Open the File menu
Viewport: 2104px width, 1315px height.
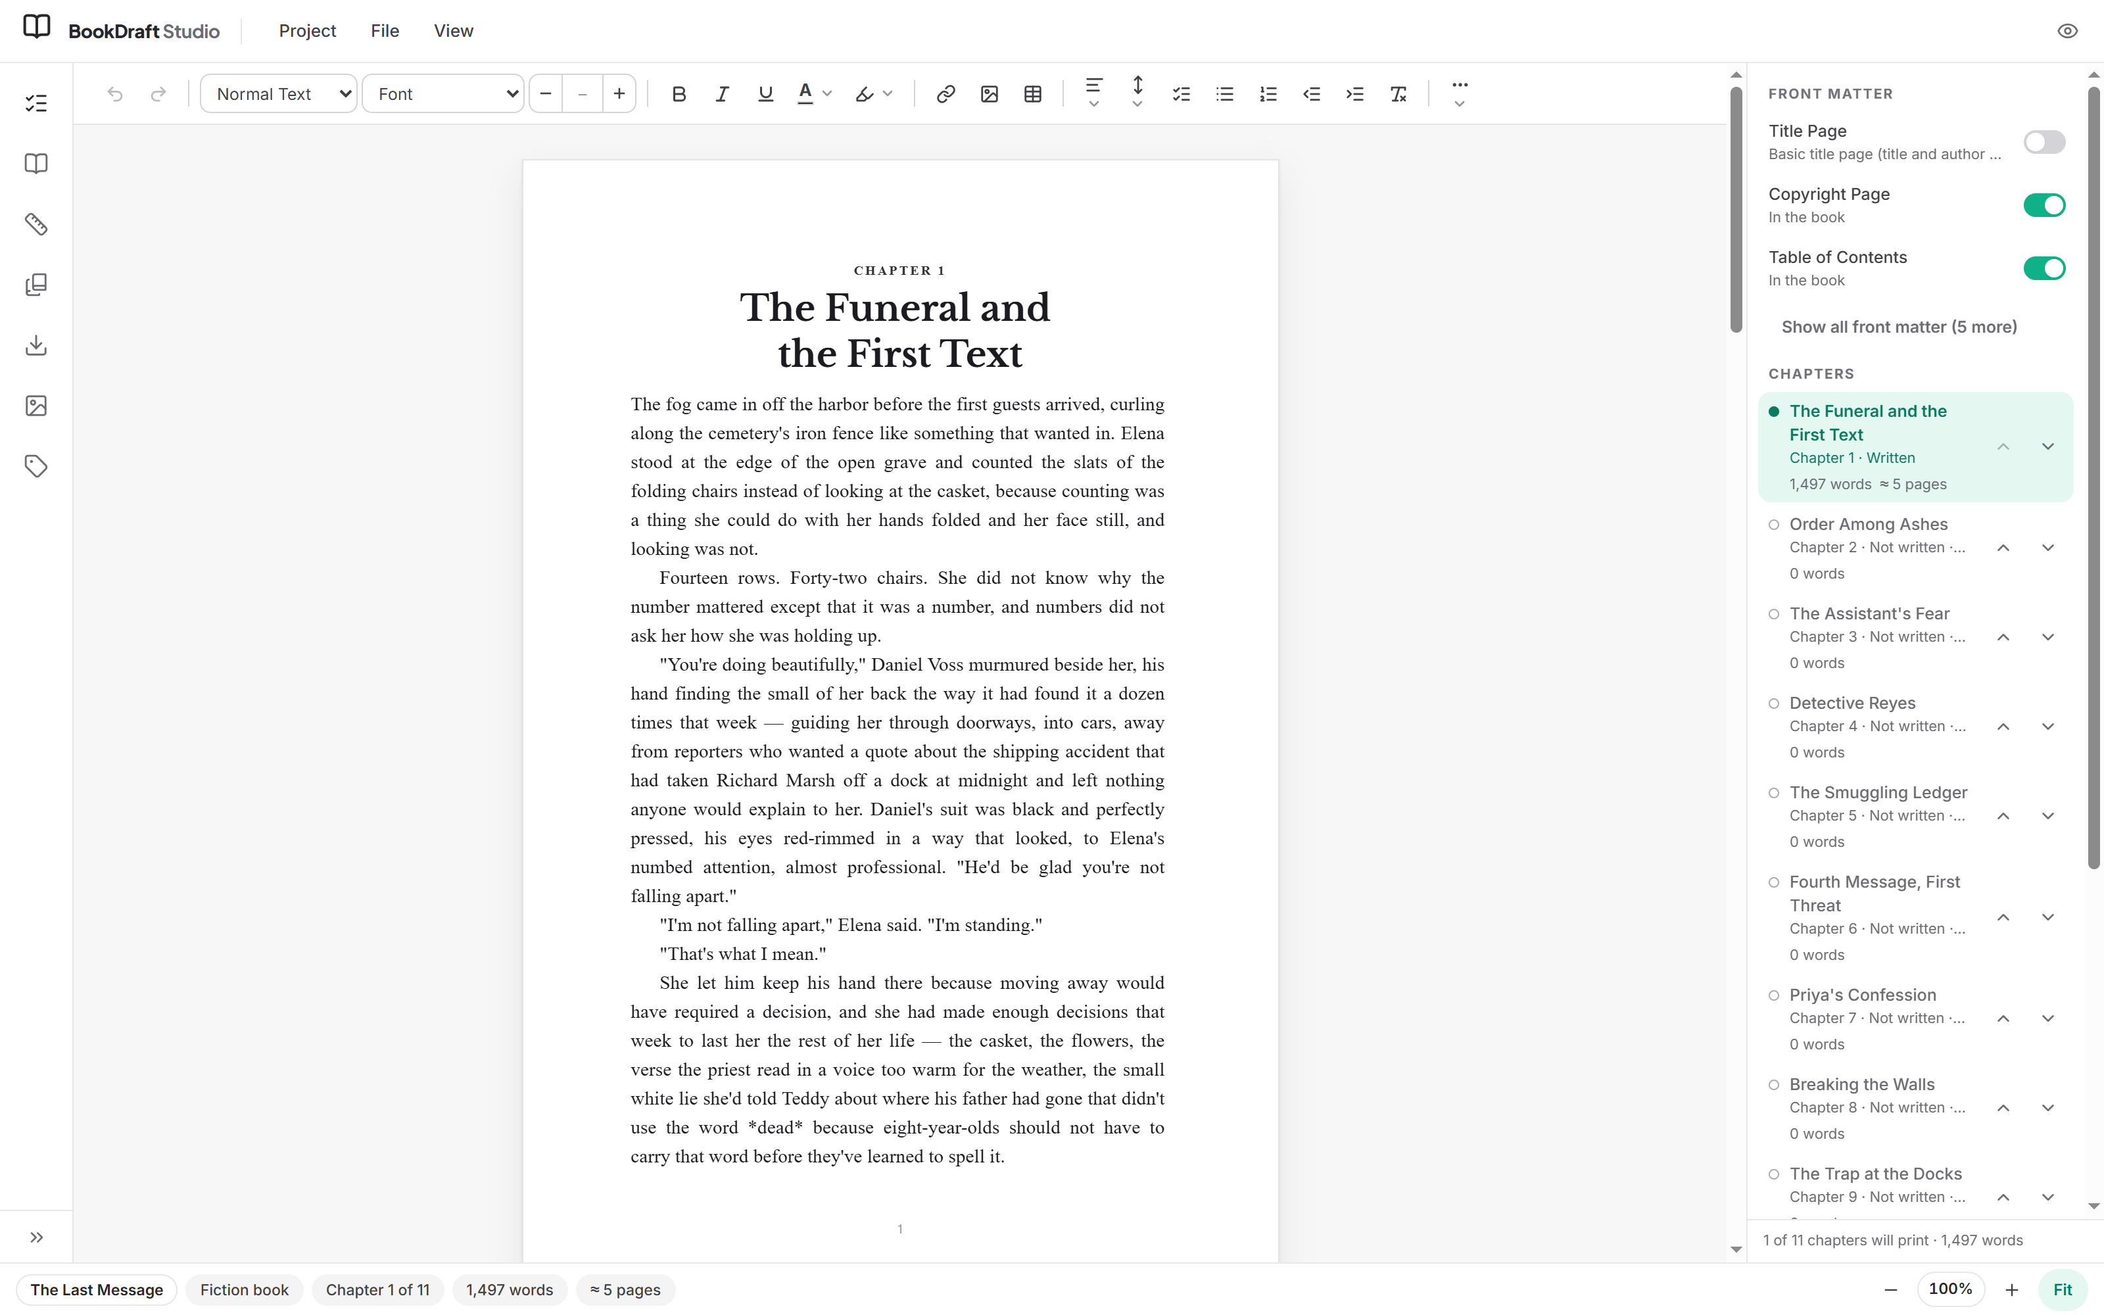[x=384, y=32]
